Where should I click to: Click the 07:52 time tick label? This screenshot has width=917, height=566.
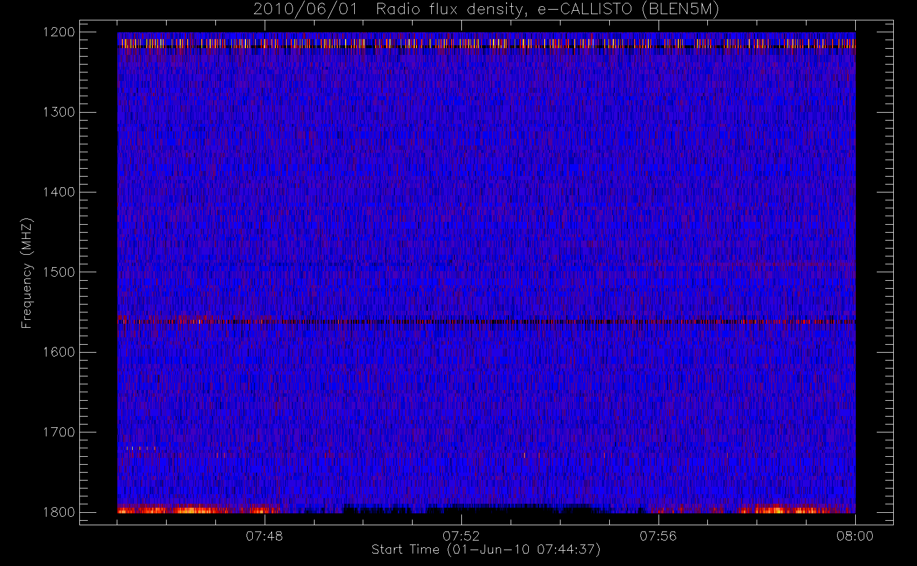pyautogui.click(x=461, y=536)
